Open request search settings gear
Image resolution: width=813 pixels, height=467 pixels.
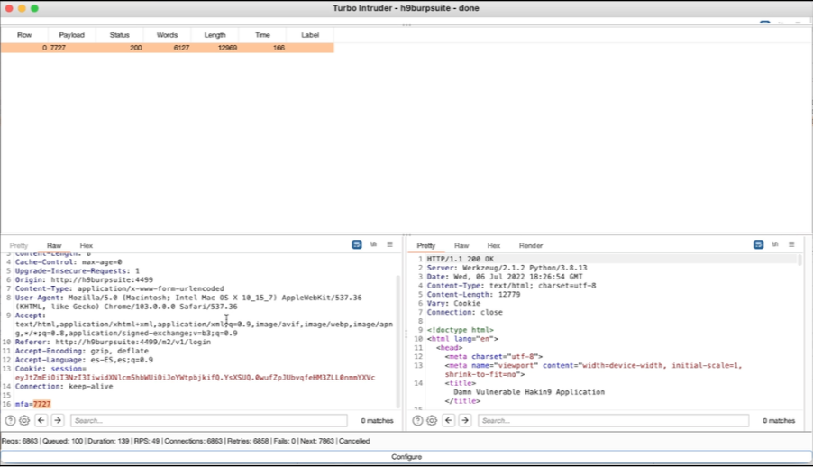click(24, 420)
